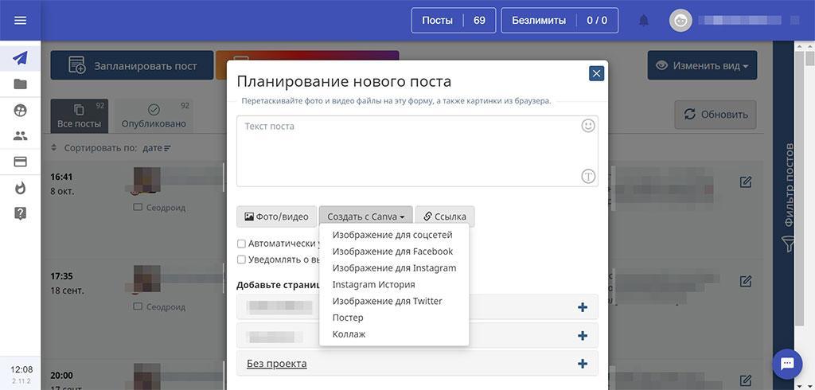Select 'Instagram История' from Canva menu
The height and width of the screenshot is (390, 815).
[x=373, y=284]
